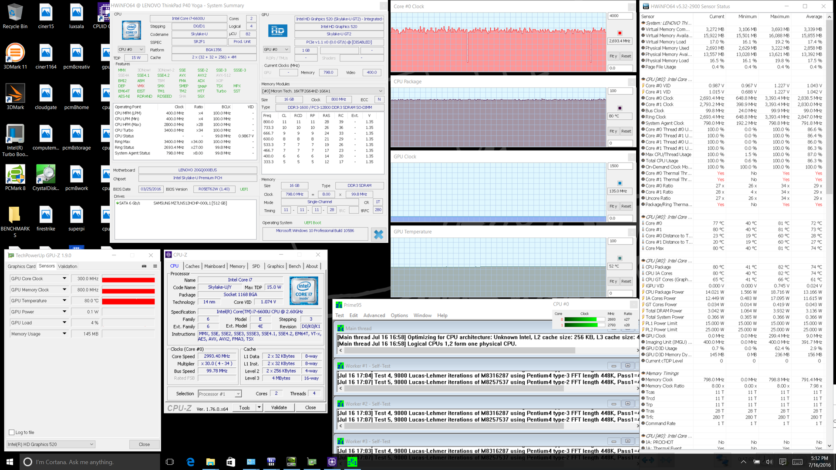Launch the 3DMark desktop shortcut
This screenshot has height=470, width=836.
pyautogui.click(x=15, y=97)
